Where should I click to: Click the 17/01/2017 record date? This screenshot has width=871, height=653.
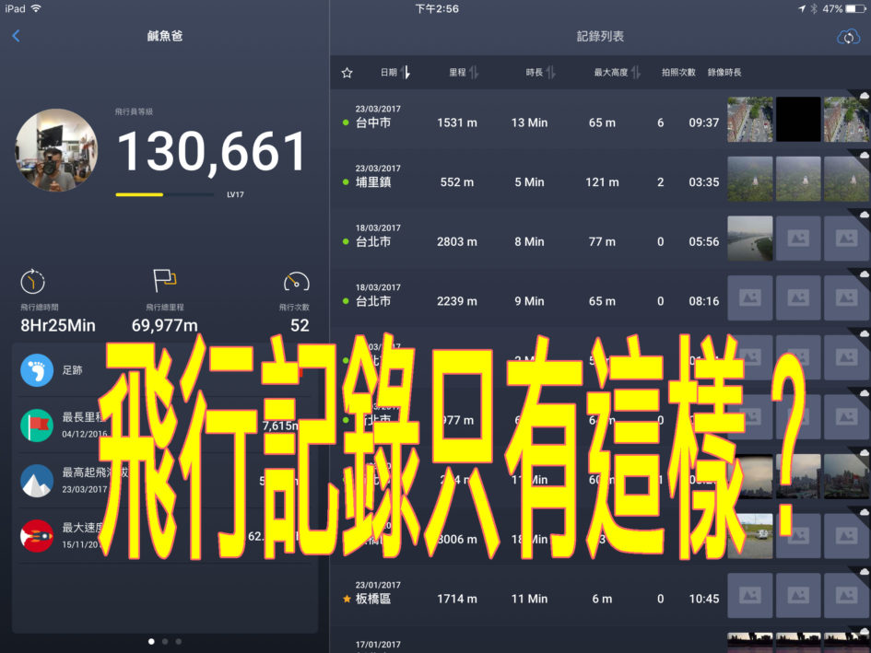pos(378,644)
